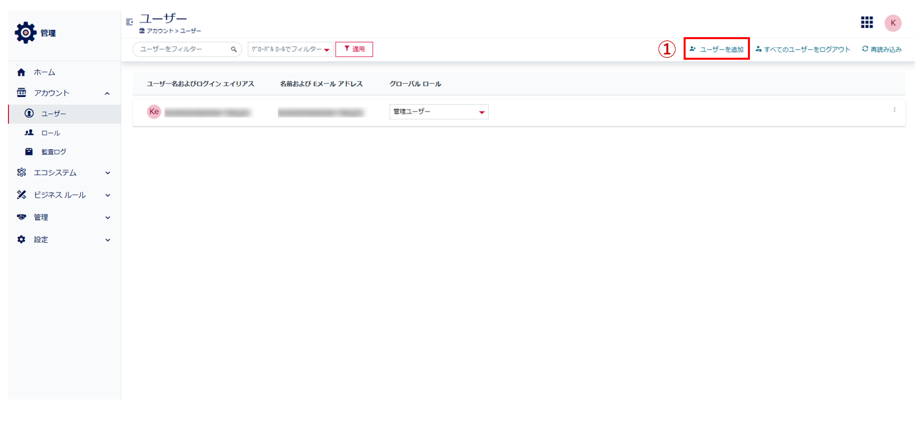Image resolution: width=917 pixels, height=426 pixels.
Task: Collapse the アカウント section
Action: click(x=107, y=94)
